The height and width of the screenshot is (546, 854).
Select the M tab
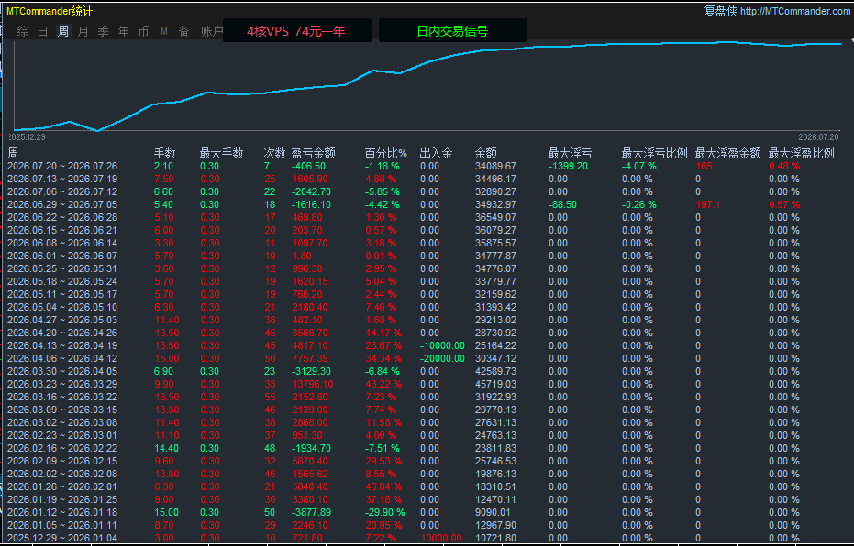[164, 31]
